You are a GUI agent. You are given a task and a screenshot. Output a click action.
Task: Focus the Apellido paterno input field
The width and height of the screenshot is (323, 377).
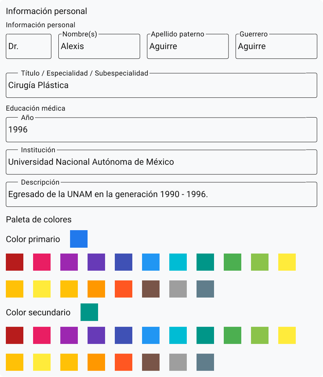click(188, 46)
